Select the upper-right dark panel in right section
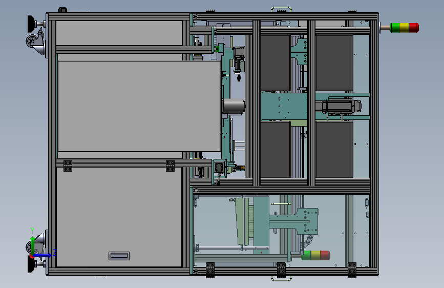This screenshot has height=288, width=444. pyautogui.click(x=334, y=63)
